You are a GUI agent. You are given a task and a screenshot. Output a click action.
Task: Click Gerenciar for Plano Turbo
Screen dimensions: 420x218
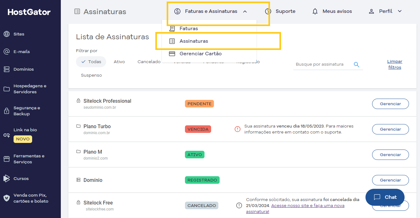[x=390, y=129]
